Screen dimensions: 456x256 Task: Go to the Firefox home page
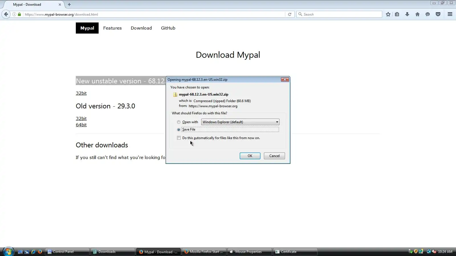click(418, 14)
